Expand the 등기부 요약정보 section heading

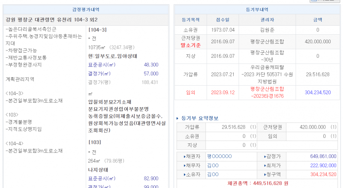point(199,118)
